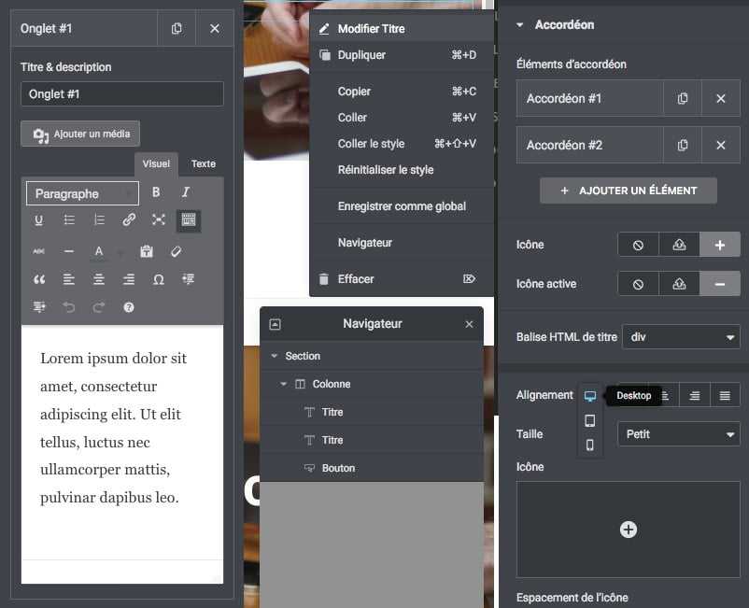Center-align text in the editor

point(99,279)
